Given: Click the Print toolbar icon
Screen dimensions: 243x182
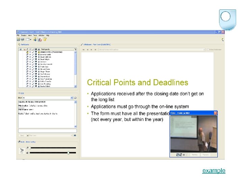Looking at the screenshot, I should tap(23, 39).
